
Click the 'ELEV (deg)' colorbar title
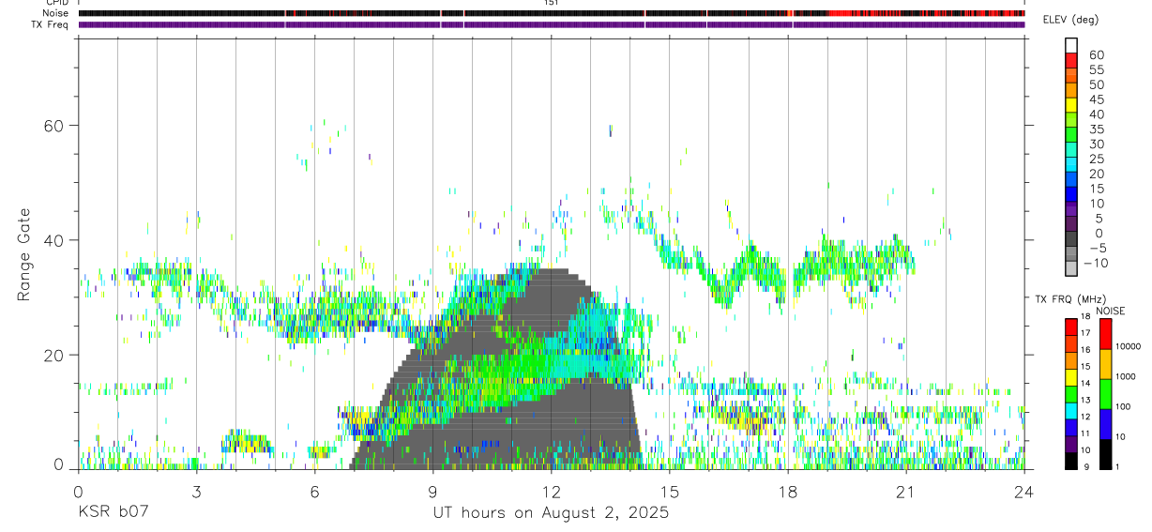[x=1070, y=20]
